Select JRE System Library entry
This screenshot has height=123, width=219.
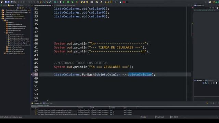[15, 53]
